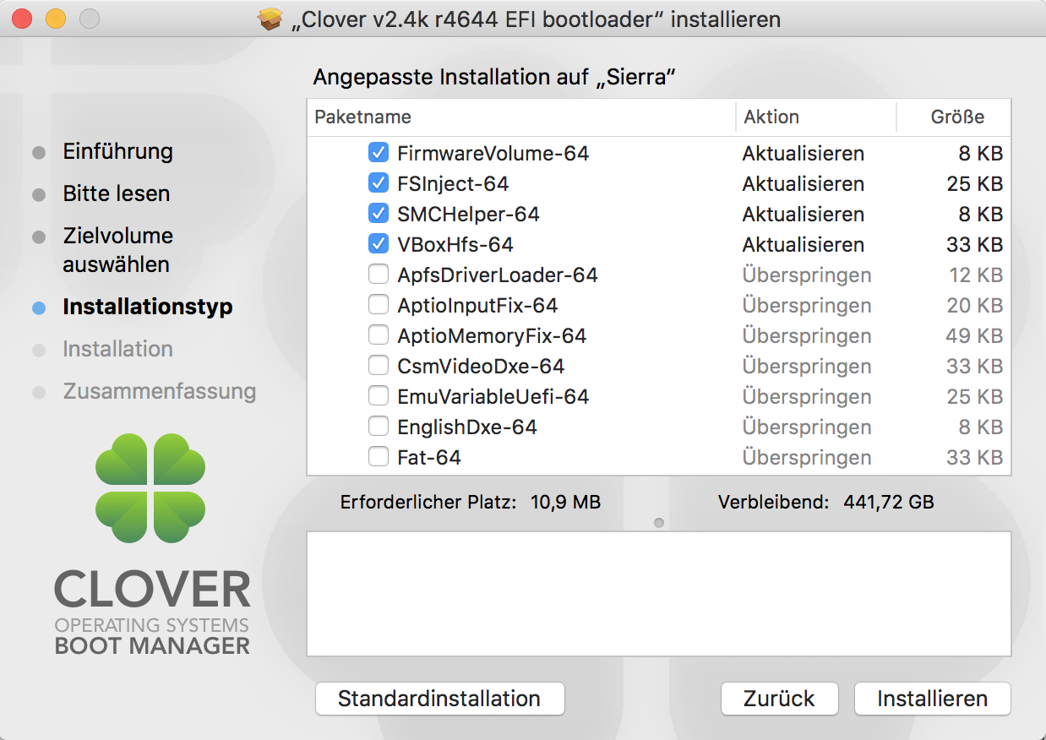Click inside the package description text area

[659, 593]
